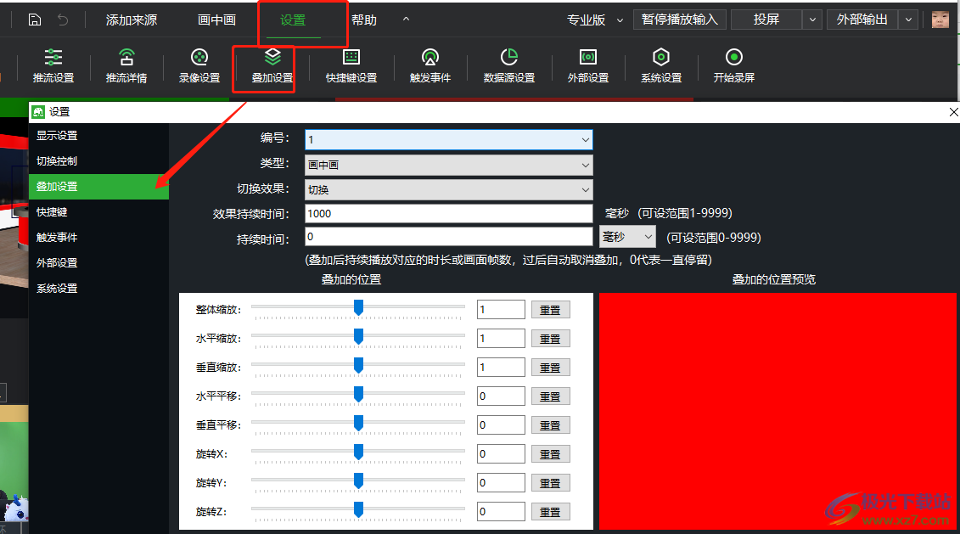Reset 旋转X with 重置 button
Viewport: 960px width, 534px height.
tap(550, 454)
